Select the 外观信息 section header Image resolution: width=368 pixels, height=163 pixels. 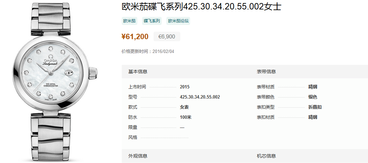coord(138,156)
